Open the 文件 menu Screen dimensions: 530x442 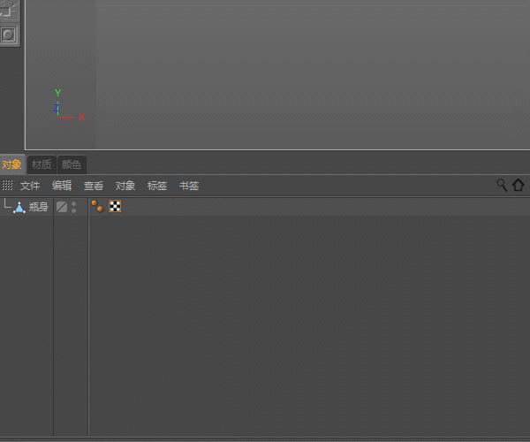click(x=30, y=186)
